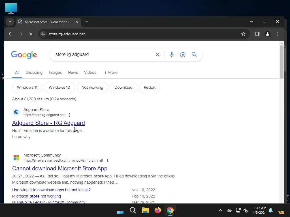Go back to the previous page
This screenshot has height=217, width=290.
point(10,34)
